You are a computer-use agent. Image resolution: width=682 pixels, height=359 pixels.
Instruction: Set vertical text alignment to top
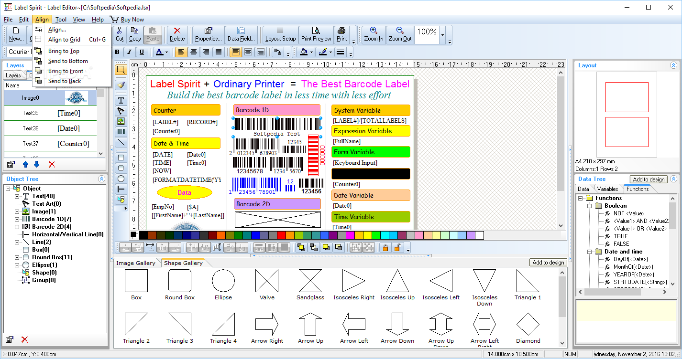236,52
